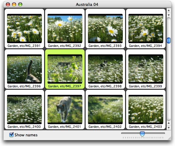Select thumbnail IMG_2401 walking cat
Image resolution: width=175 pixels, height=146 pixels.
coord(65,110)
